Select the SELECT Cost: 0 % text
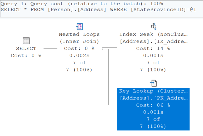The height and width of the screenshot is (136, 203). pyautogui.click(x=26, y=55)
